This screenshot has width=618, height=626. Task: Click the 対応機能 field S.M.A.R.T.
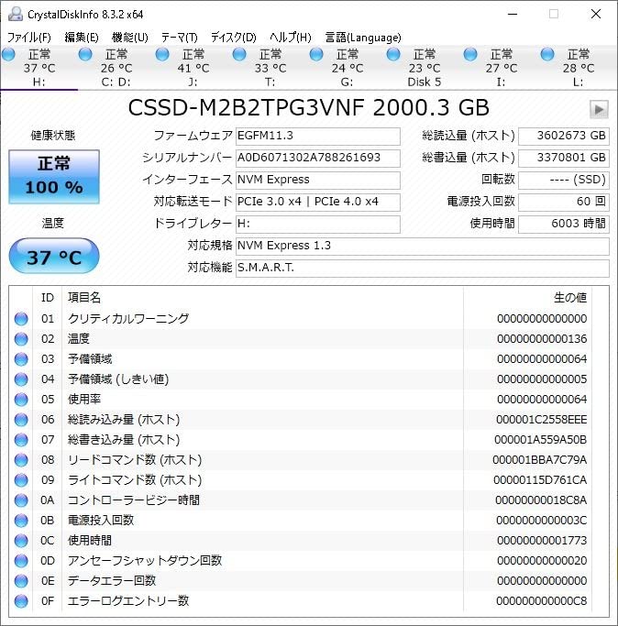423,268
